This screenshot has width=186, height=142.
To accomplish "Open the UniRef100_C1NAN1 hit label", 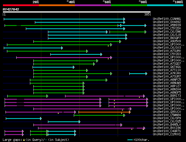I will coord(167,19).
